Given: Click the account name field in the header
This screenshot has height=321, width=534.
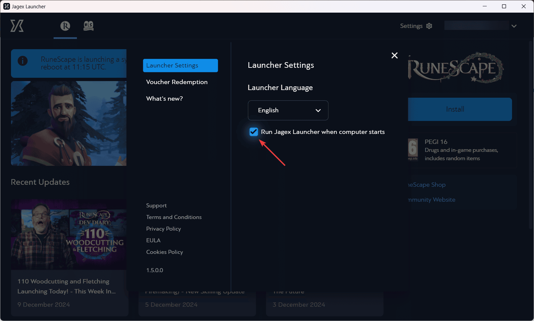Looking at the screenshot, I should pos(476,25).
